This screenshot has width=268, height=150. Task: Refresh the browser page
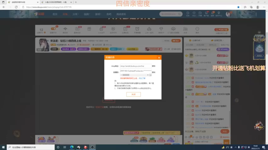coord(16,7)
